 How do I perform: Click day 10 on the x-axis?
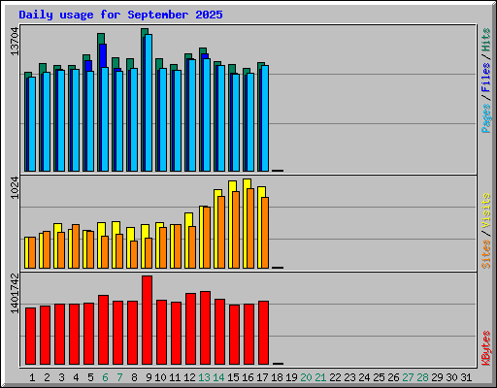pos(160,377)
